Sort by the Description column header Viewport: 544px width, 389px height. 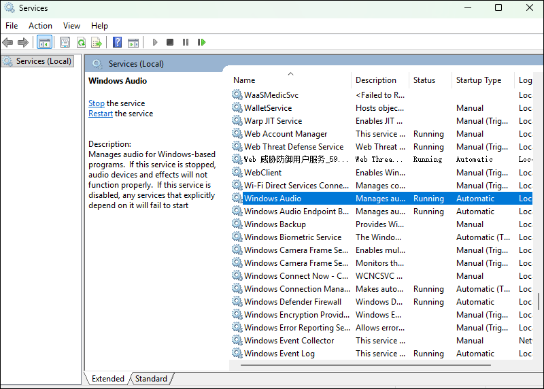[x=380, y=80]
